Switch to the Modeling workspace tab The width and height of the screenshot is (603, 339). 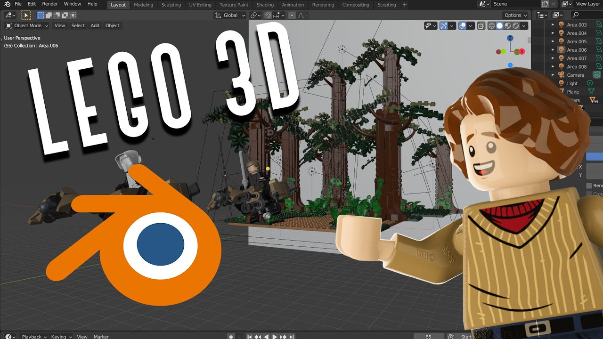(x=144, y=5)
